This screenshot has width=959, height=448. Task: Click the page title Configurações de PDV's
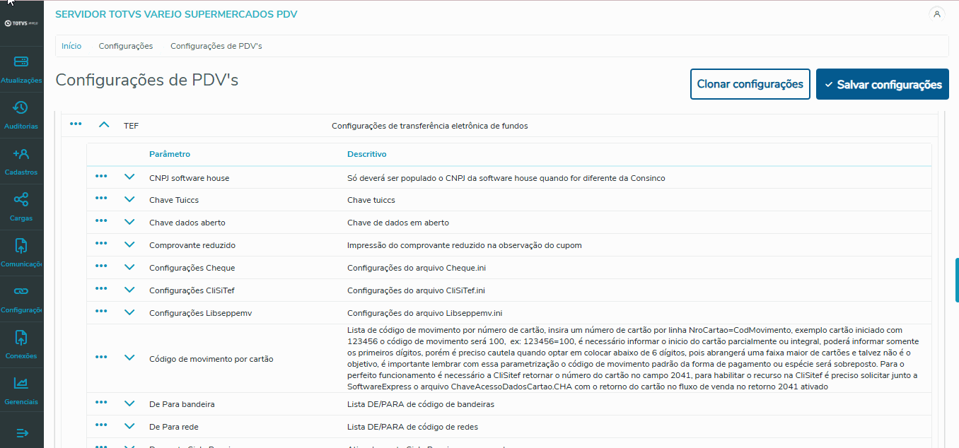tap(147, 80)
